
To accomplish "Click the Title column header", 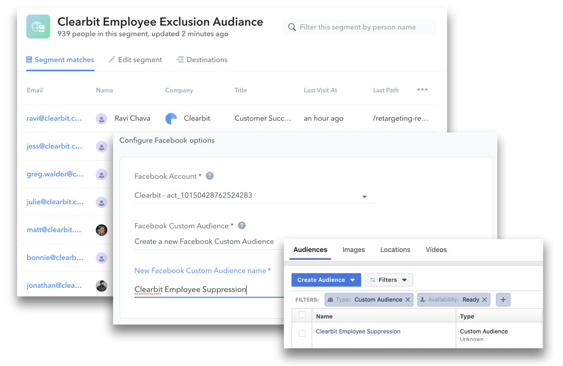I will coord(241,90).
